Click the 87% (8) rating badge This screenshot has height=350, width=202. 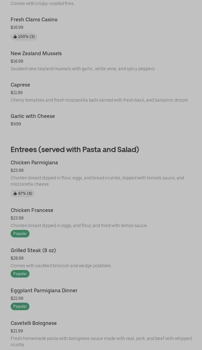coord(25,194)
